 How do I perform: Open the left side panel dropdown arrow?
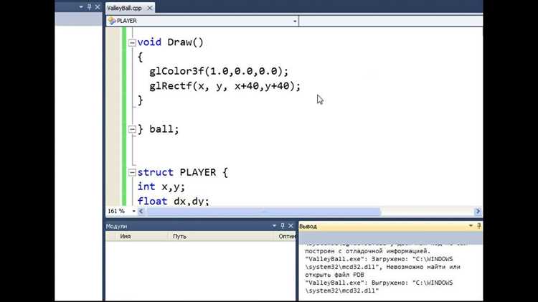(x=81, y=6)
